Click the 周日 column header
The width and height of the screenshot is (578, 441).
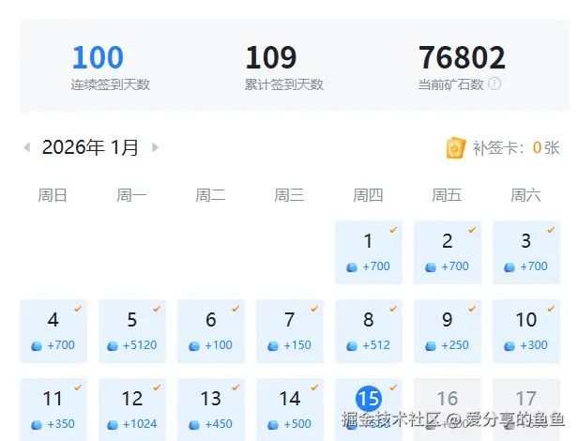pyautogui.click(x=53, y=195)
